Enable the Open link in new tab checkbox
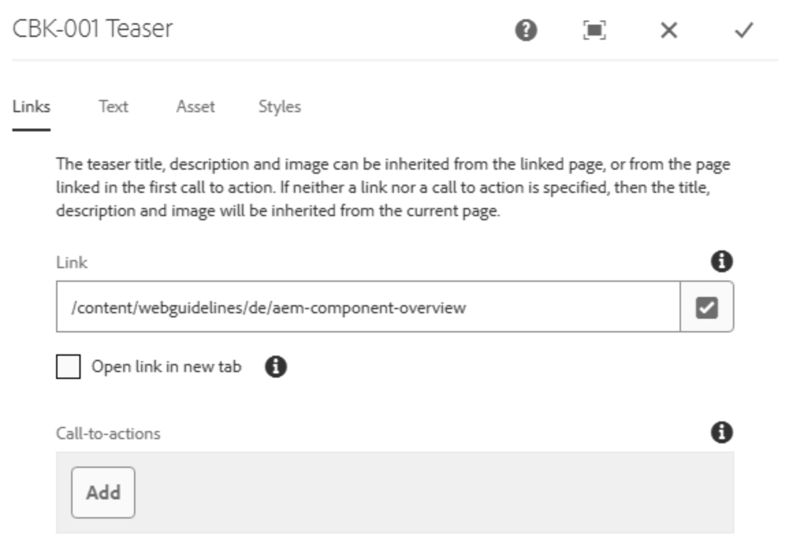 tap(68, 367)
